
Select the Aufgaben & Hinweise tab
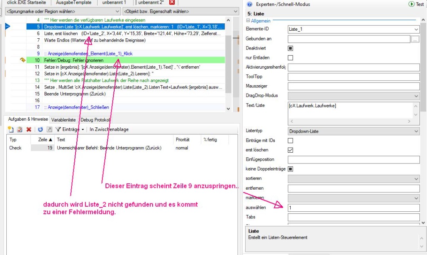[x=28, y=119]
